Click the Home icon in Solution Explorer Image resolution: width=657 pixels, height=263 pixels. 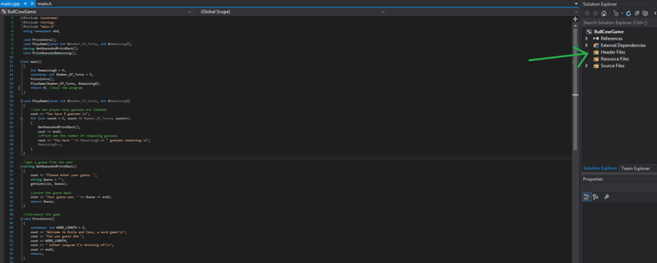[604, 14]
